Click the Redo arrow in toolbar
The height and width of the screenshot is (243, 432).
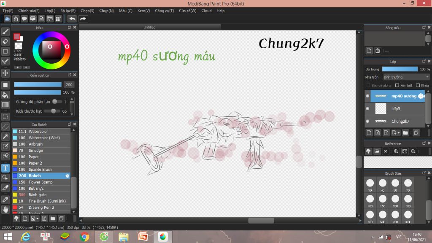click(x=83, y=19)
